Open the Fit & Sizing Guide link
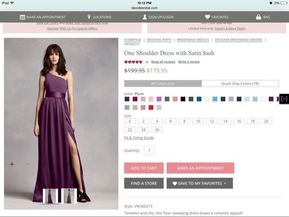 tap(139, 138)
